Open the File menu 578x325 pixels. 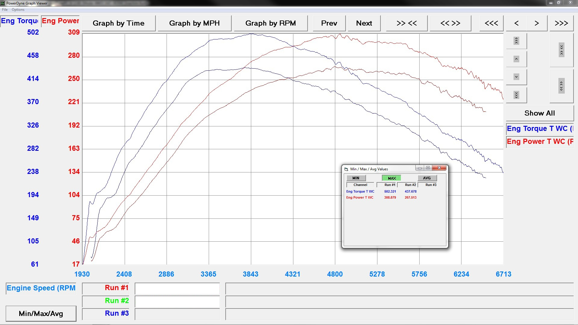click(5, 10)
